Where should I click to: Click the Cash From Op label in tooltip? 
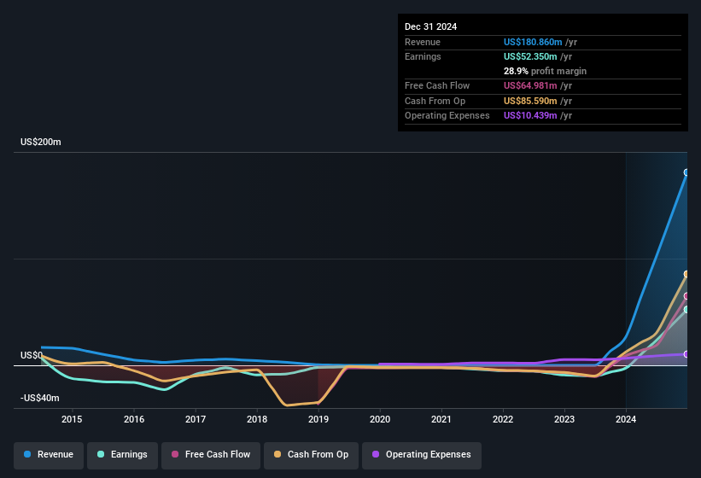coord(435,101)
